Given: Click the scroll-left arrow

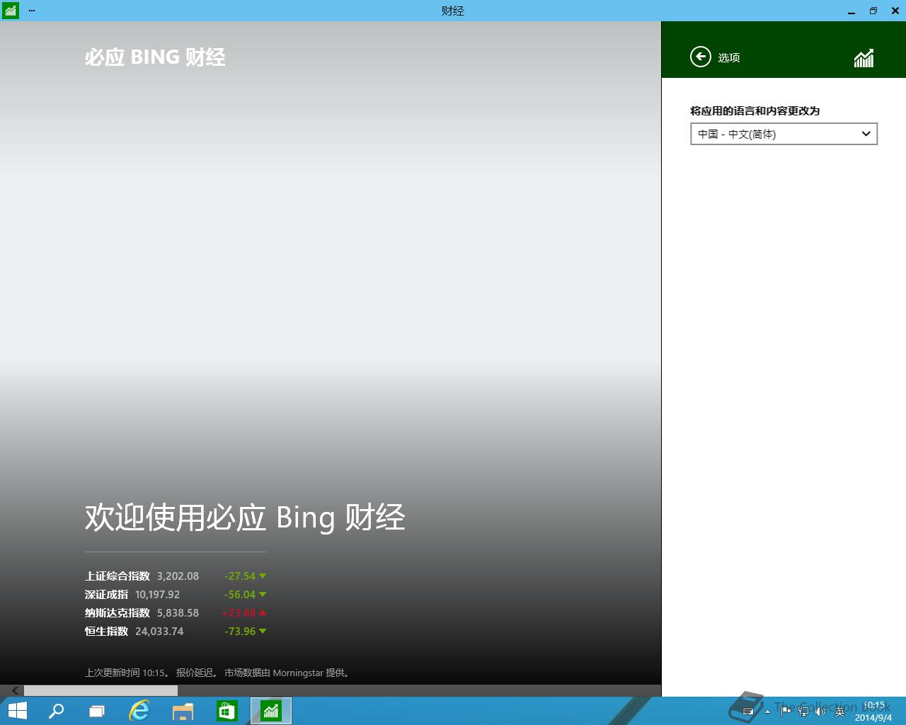Looking at the screenshot, I should (15, 690).
